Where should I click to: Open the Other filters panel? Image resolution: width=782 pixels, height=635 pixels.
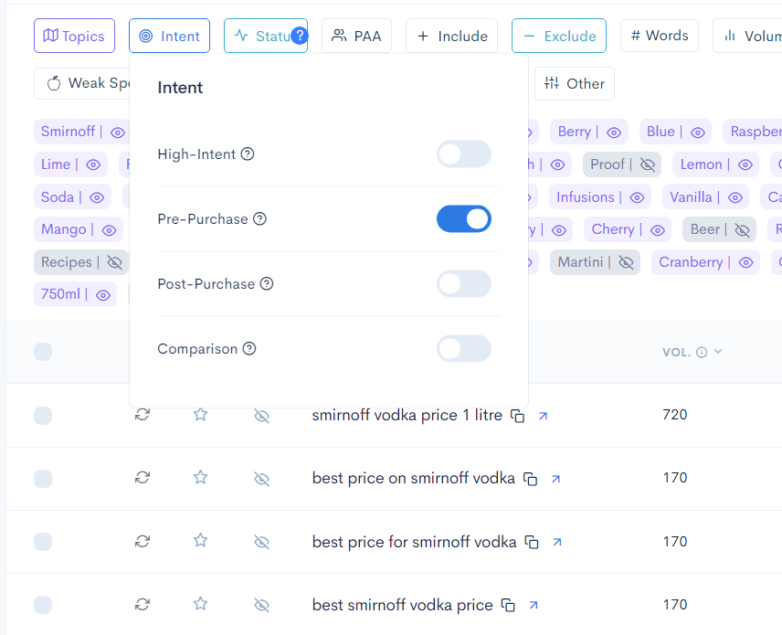point(574,83)
